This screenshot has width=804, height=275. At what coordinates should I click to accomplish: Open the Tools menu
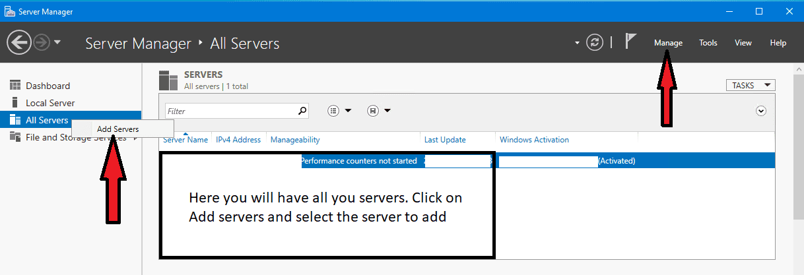708,43
